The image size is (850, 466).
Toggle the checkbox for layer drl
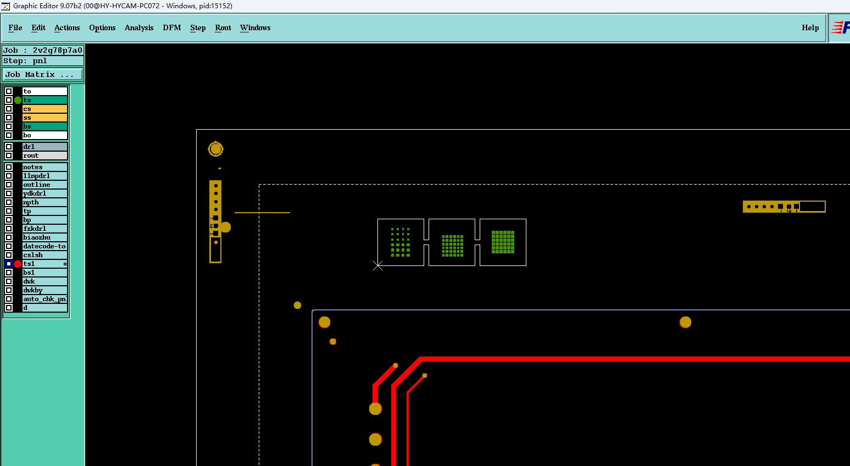9,147
